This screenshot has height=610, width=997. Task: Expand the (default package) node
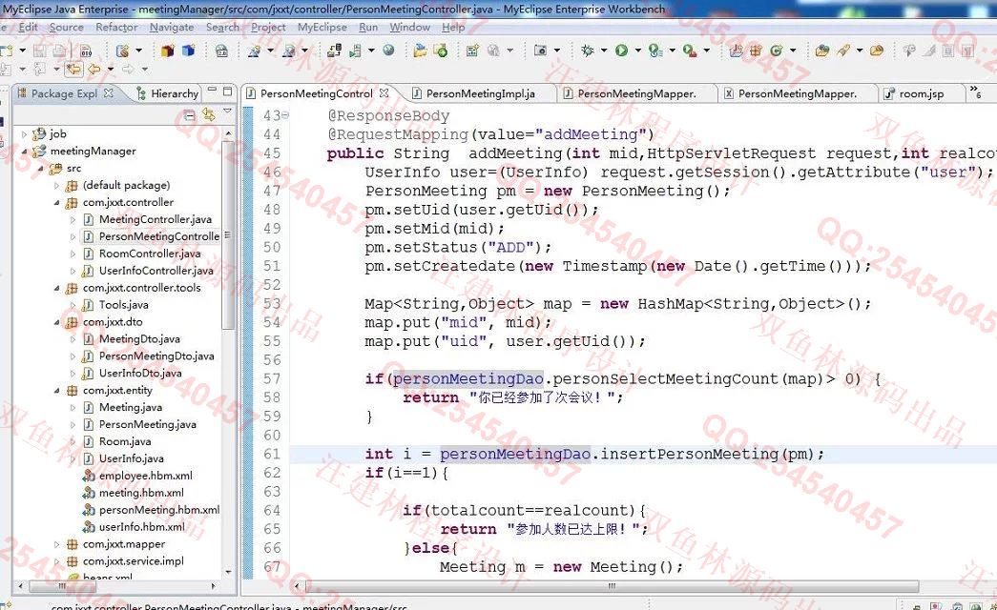pos(56,186)
